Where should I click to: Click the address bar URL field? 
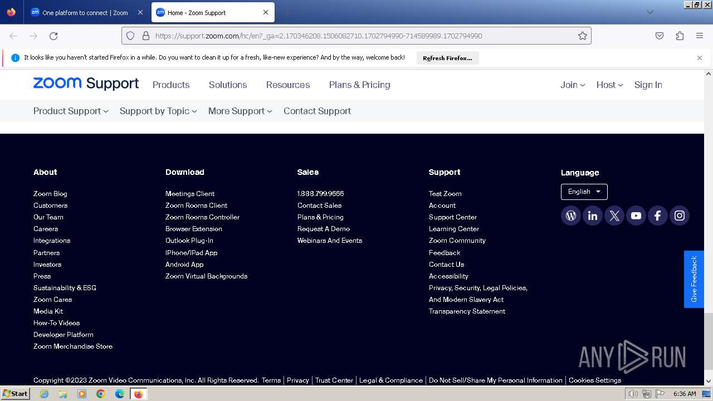[x=356, y=36]
